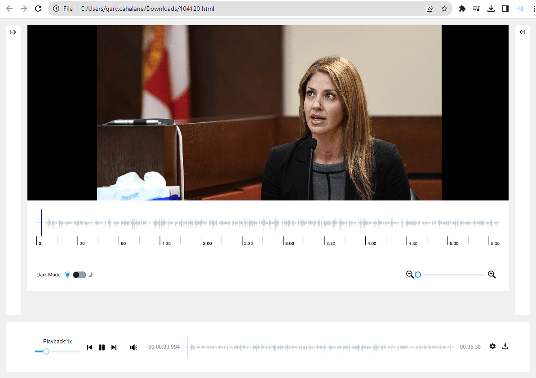Click the address bar file URL

(x=147, y=9)
